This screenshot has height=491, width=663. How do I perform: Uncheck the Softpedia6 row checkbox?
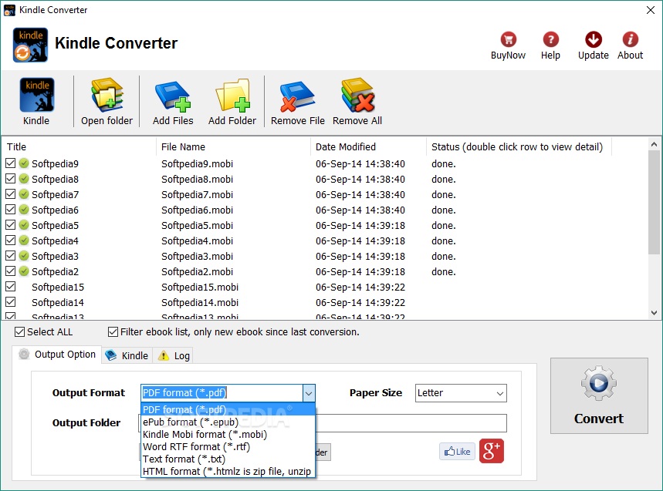[x=11, y=210]
